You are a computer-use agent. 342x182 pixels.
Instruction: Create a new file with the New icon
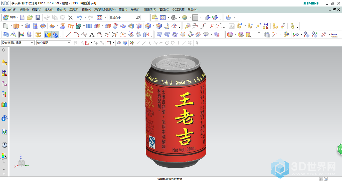click(23, 17)
